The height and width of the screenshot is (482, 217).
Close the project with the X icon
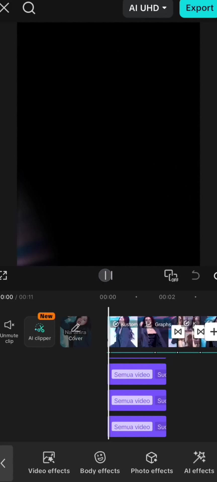[4, 8]
